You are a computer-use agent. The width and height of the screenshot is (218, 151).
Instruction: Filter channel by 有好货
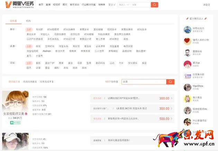tap(76, 46)
